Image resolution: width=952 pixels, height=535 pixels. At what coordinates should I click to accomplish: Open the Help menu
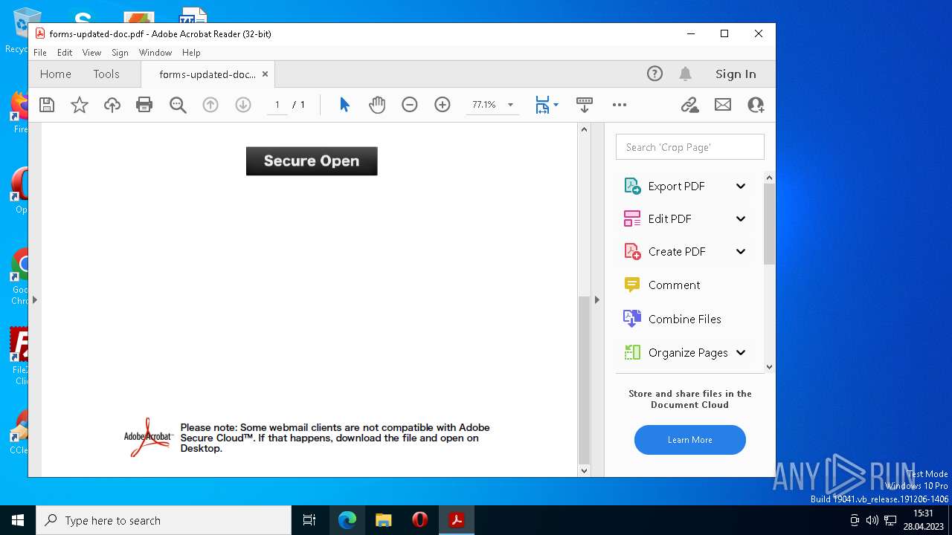[191, 53]
